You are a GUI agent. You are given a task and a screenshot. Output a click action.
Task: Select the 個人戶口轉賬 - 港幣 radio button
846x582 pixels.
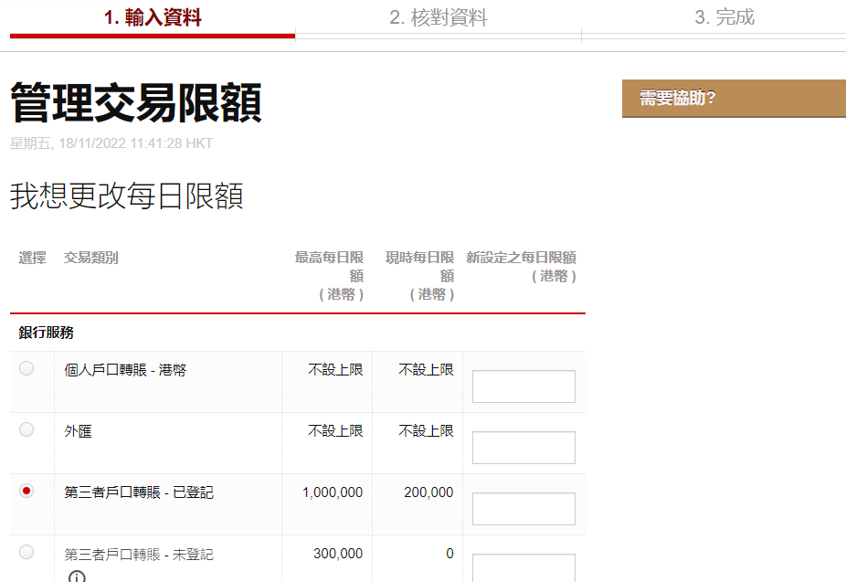pos(26,368)
